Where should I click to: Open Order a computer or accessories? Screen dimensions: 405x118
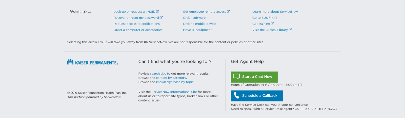[x=138, y=30]
